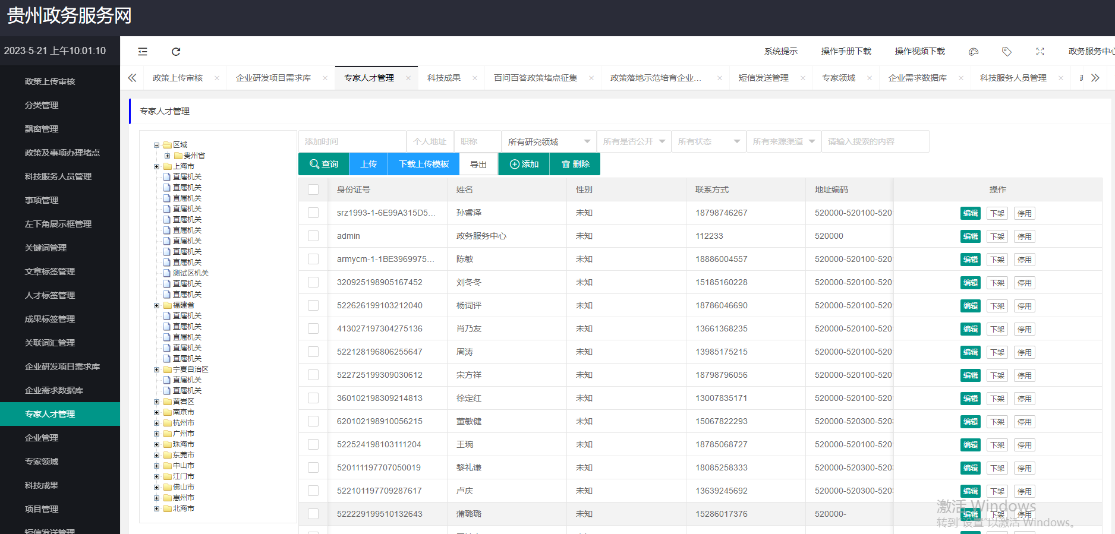Image resolution: width=1115 pixels, height=534 pixels.
Task: Tick the checkbox for admin row
Action: pyautogui.click(x=313, y=236)
